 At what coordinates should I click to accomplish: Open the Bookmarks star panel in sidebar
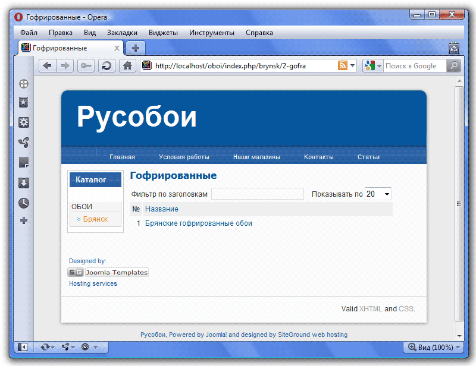24,103
